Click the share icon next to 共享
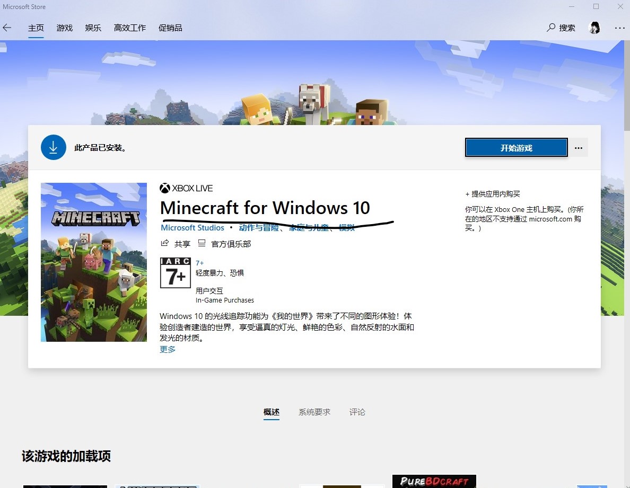 click(x=165, y=243)
